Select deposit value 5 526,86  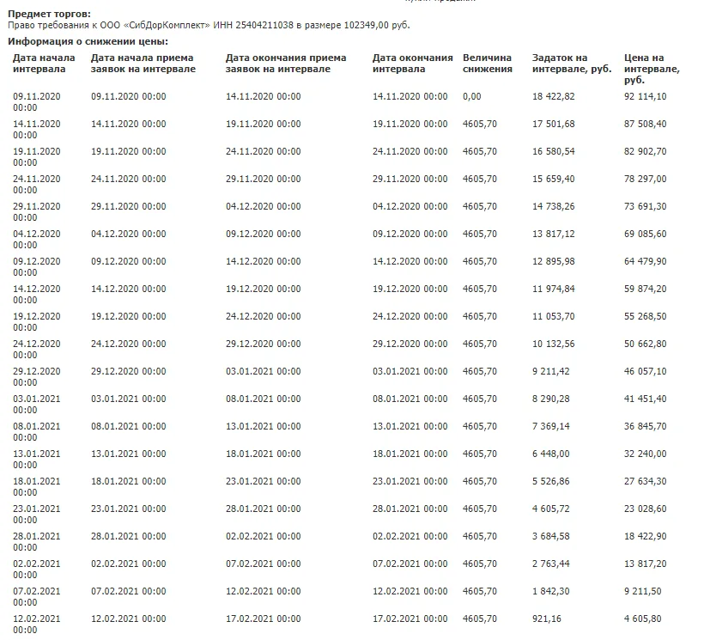point(551,481)
